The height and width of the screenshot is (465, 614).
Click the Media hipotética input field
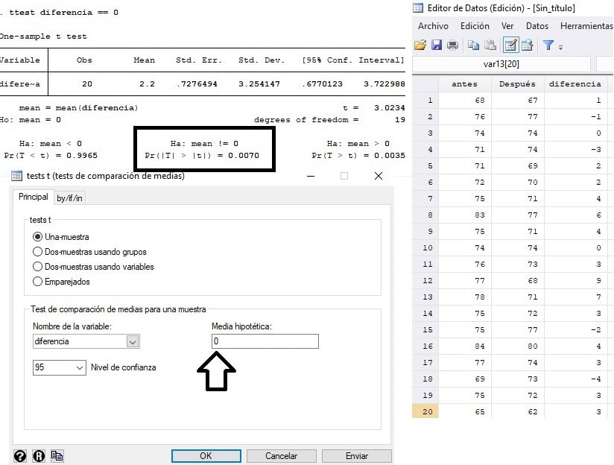(265, 341)
